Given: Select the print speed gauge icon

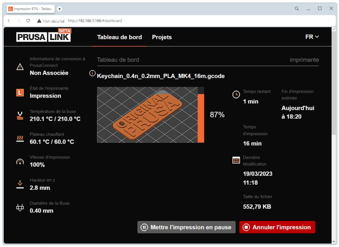Looking at the screenshot, I should tap(20, 160).
